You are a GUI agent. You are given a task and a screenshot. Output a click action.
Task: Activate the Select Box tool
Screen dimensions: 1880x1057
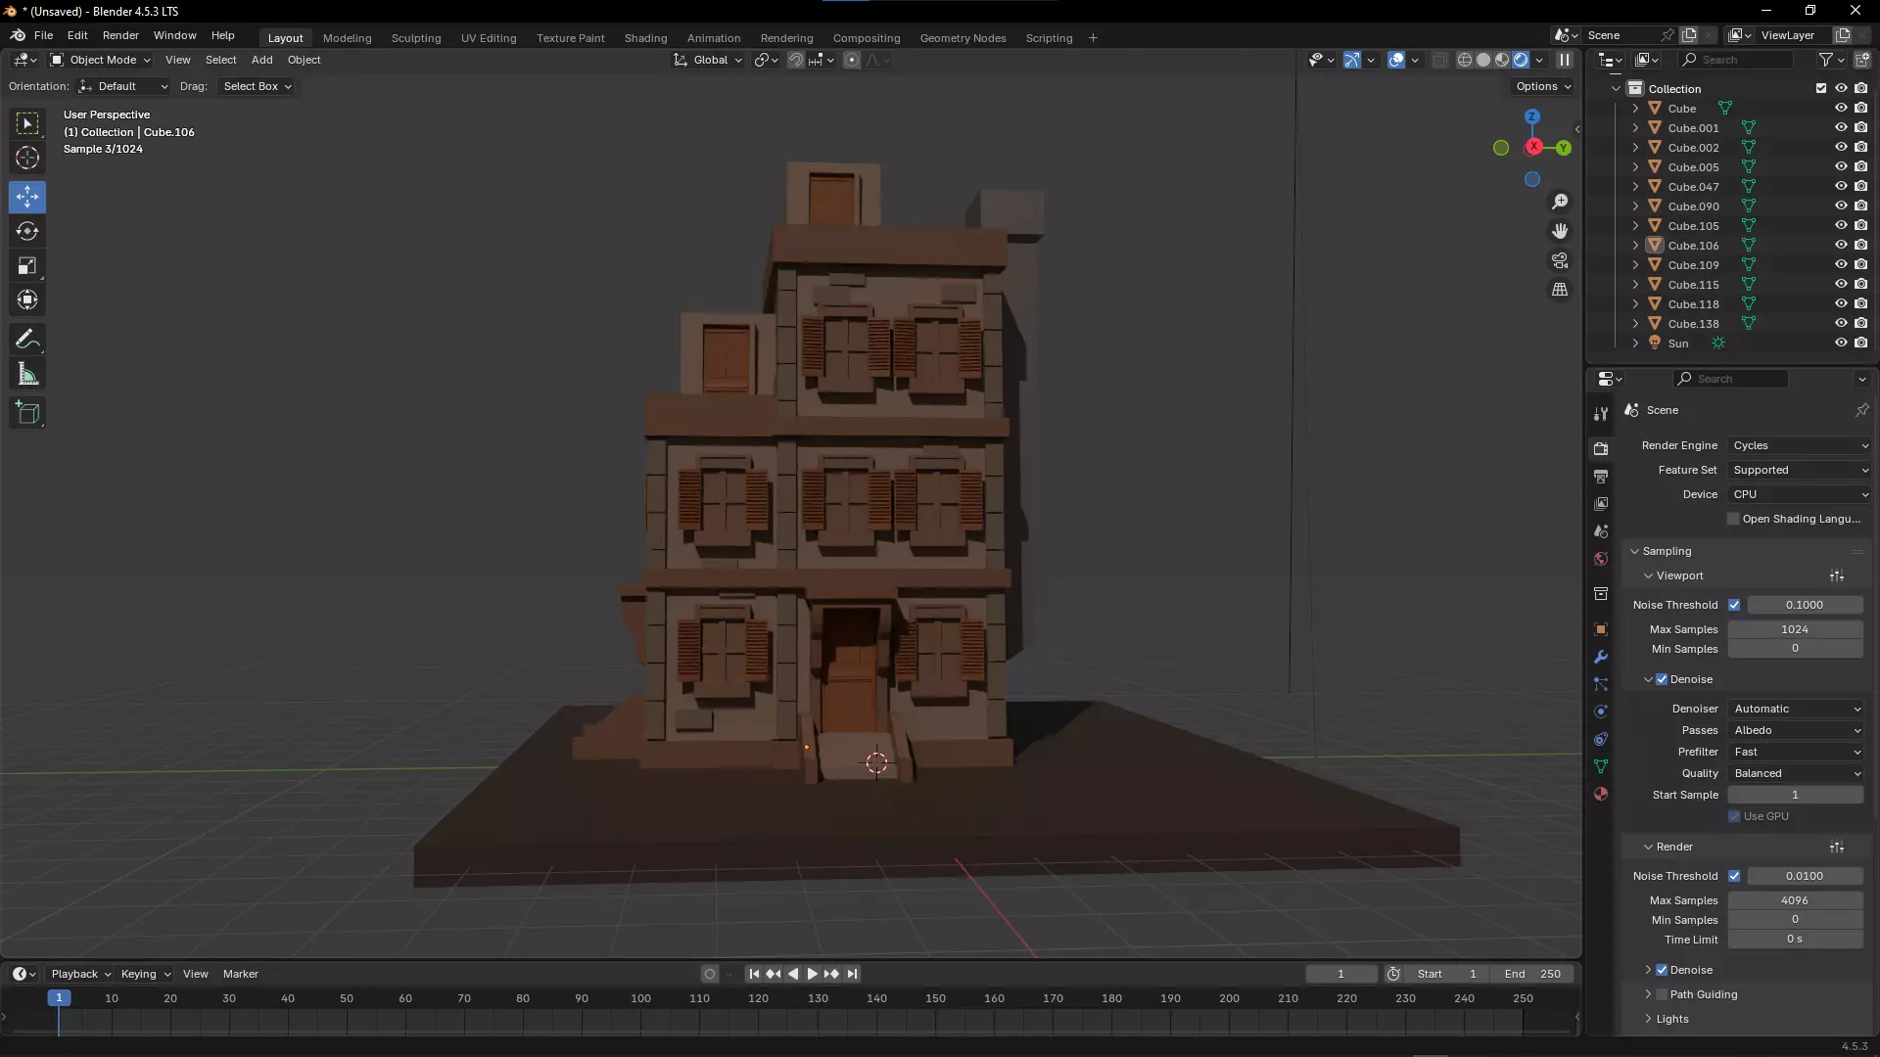pos(27,123)
